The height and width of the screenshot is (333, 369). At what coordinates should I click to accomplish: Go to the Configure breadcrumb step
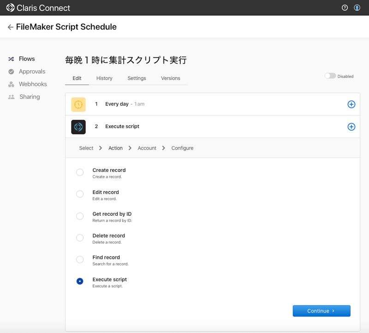pos(182,148)
